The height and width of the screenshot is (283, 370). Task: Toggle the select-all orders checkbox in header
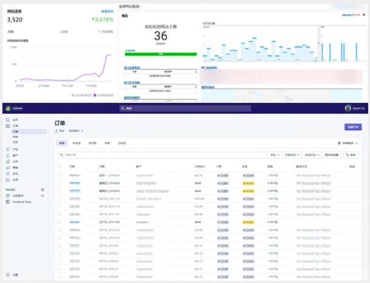click(59, 166)
